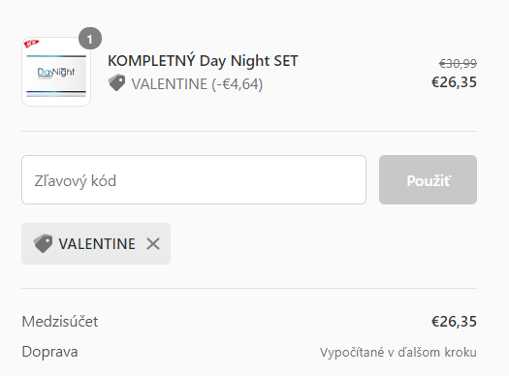Click the Medzisúčet amount €26,35

pos(454,322)
